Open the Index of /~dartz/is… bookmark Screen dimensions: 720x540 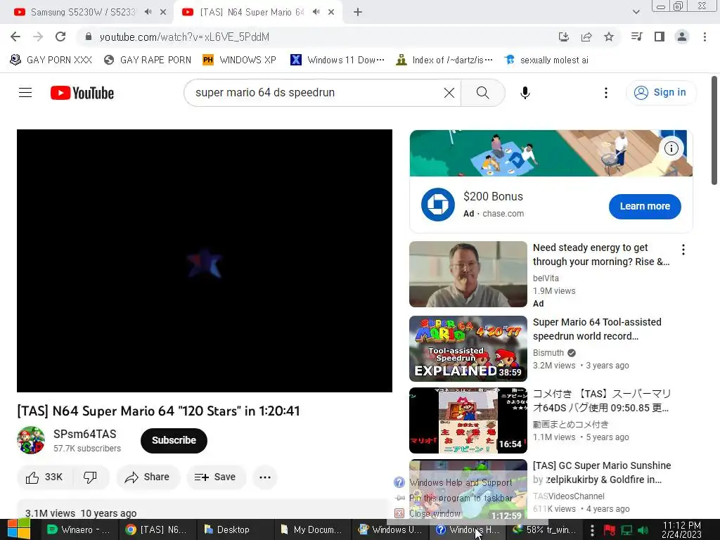tap(444, 60)
